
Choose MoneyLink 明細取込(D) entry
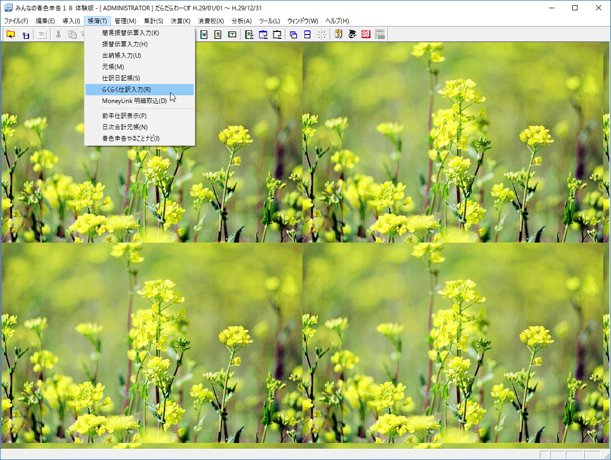coord(140,100)
